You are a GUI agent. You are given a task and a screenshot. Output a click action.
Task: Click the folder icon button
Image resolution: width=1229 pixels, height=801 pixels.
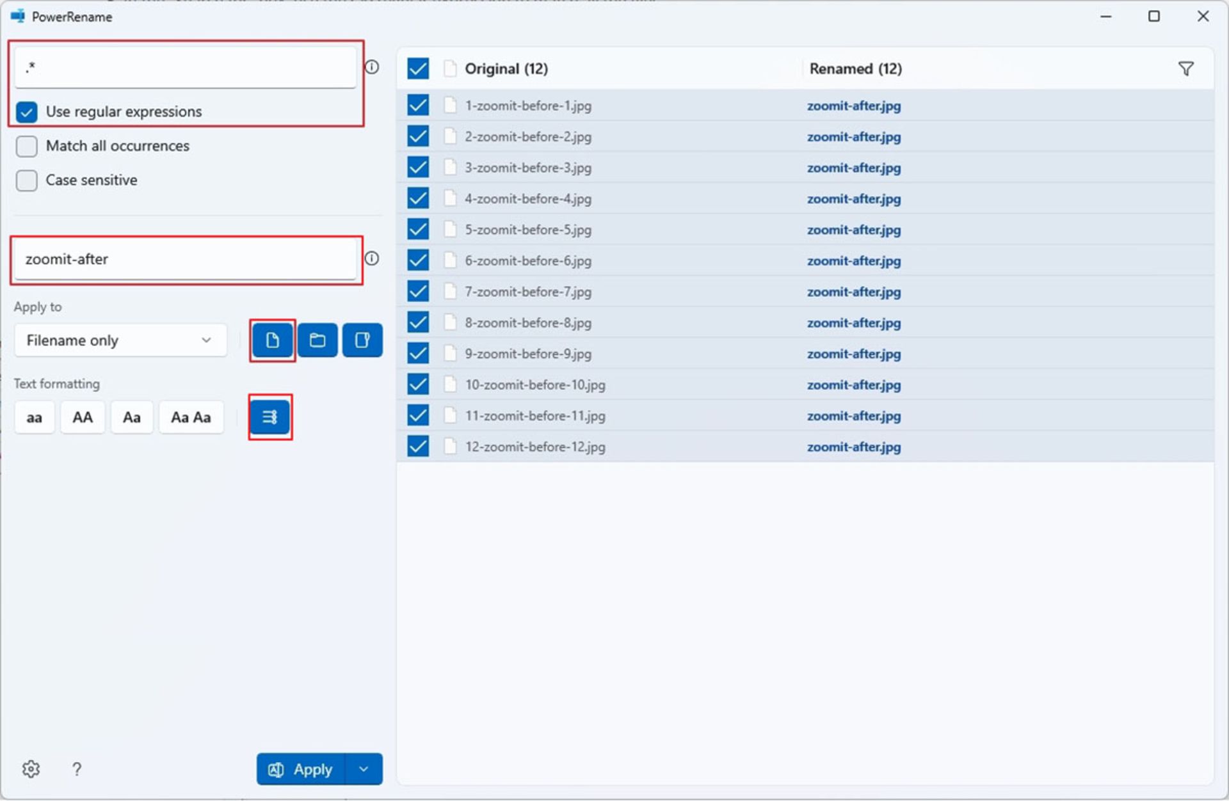(x=316, y=340)
